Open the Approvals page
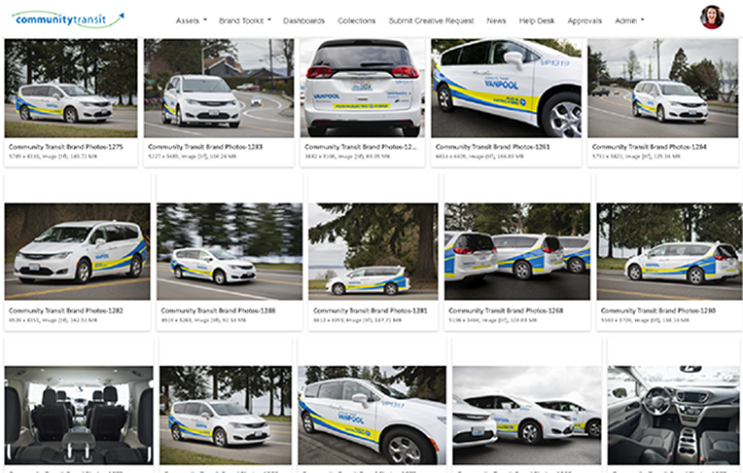The image size is (743, 473). click(584, 20)
